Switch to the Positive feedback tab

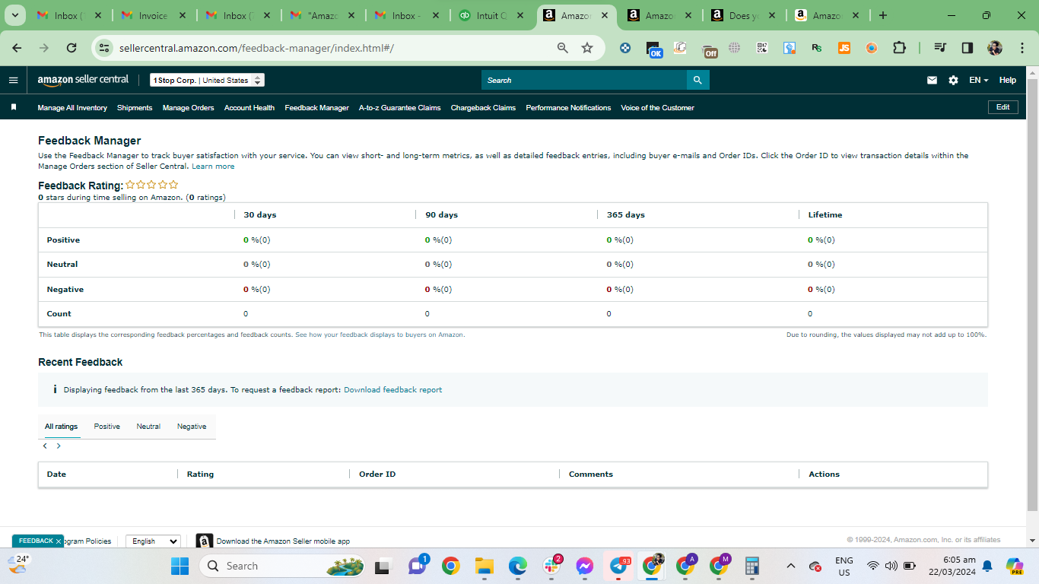point(107,427)
